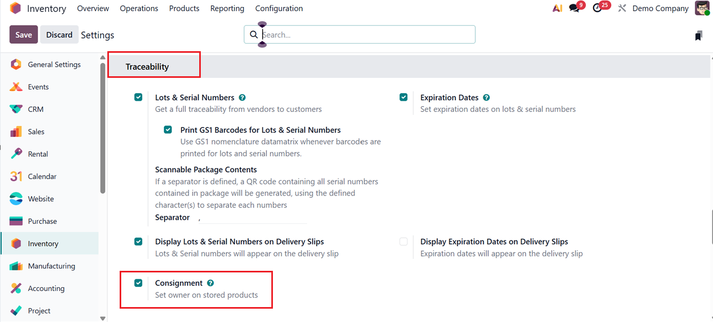Image resolution: width=713 pixels, height=322 pixels.
Task: Open the activities clock icon
Action: [x=598, y=9]
